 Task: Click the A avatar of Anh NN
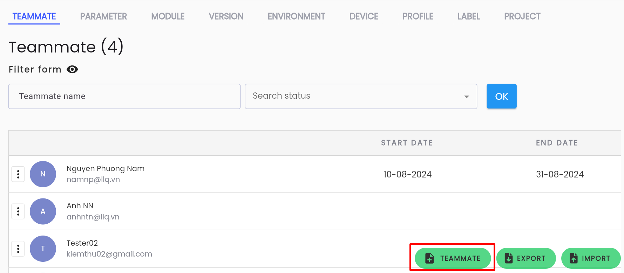(x=43, y=211)
